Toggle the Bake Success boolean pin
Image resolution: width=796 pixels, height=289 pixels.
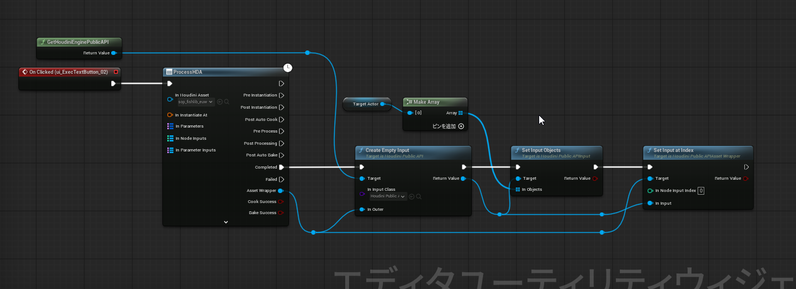[281, 213]
